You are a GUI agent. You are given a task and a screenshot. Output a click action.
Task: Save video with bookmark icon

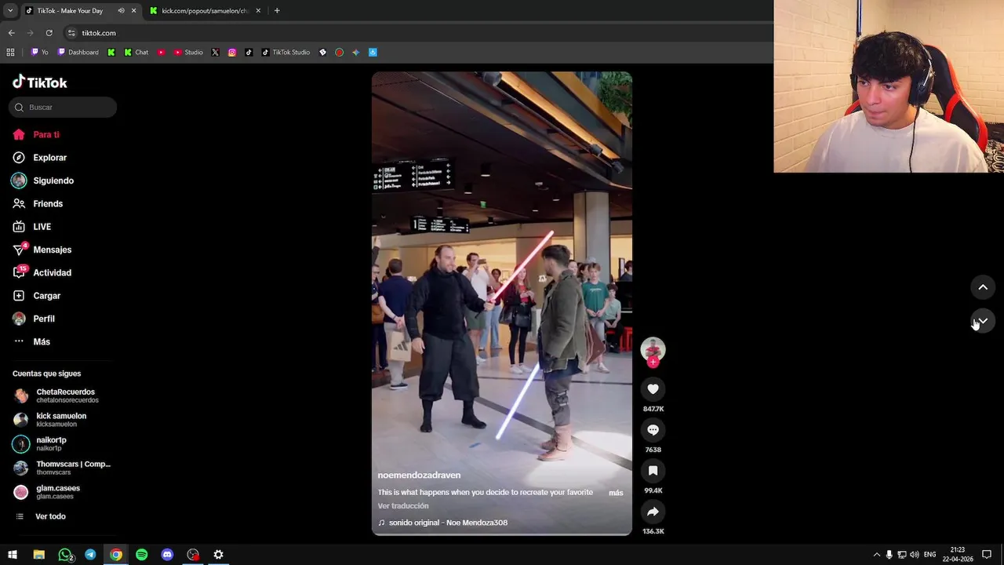click(653, 471)
